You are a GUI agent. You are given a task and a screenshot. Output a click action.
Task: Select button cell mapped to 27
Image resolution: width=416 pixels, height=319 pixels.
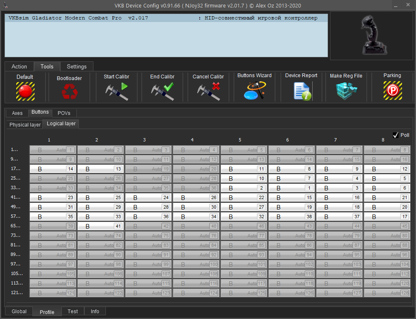[x=244, y=207]
